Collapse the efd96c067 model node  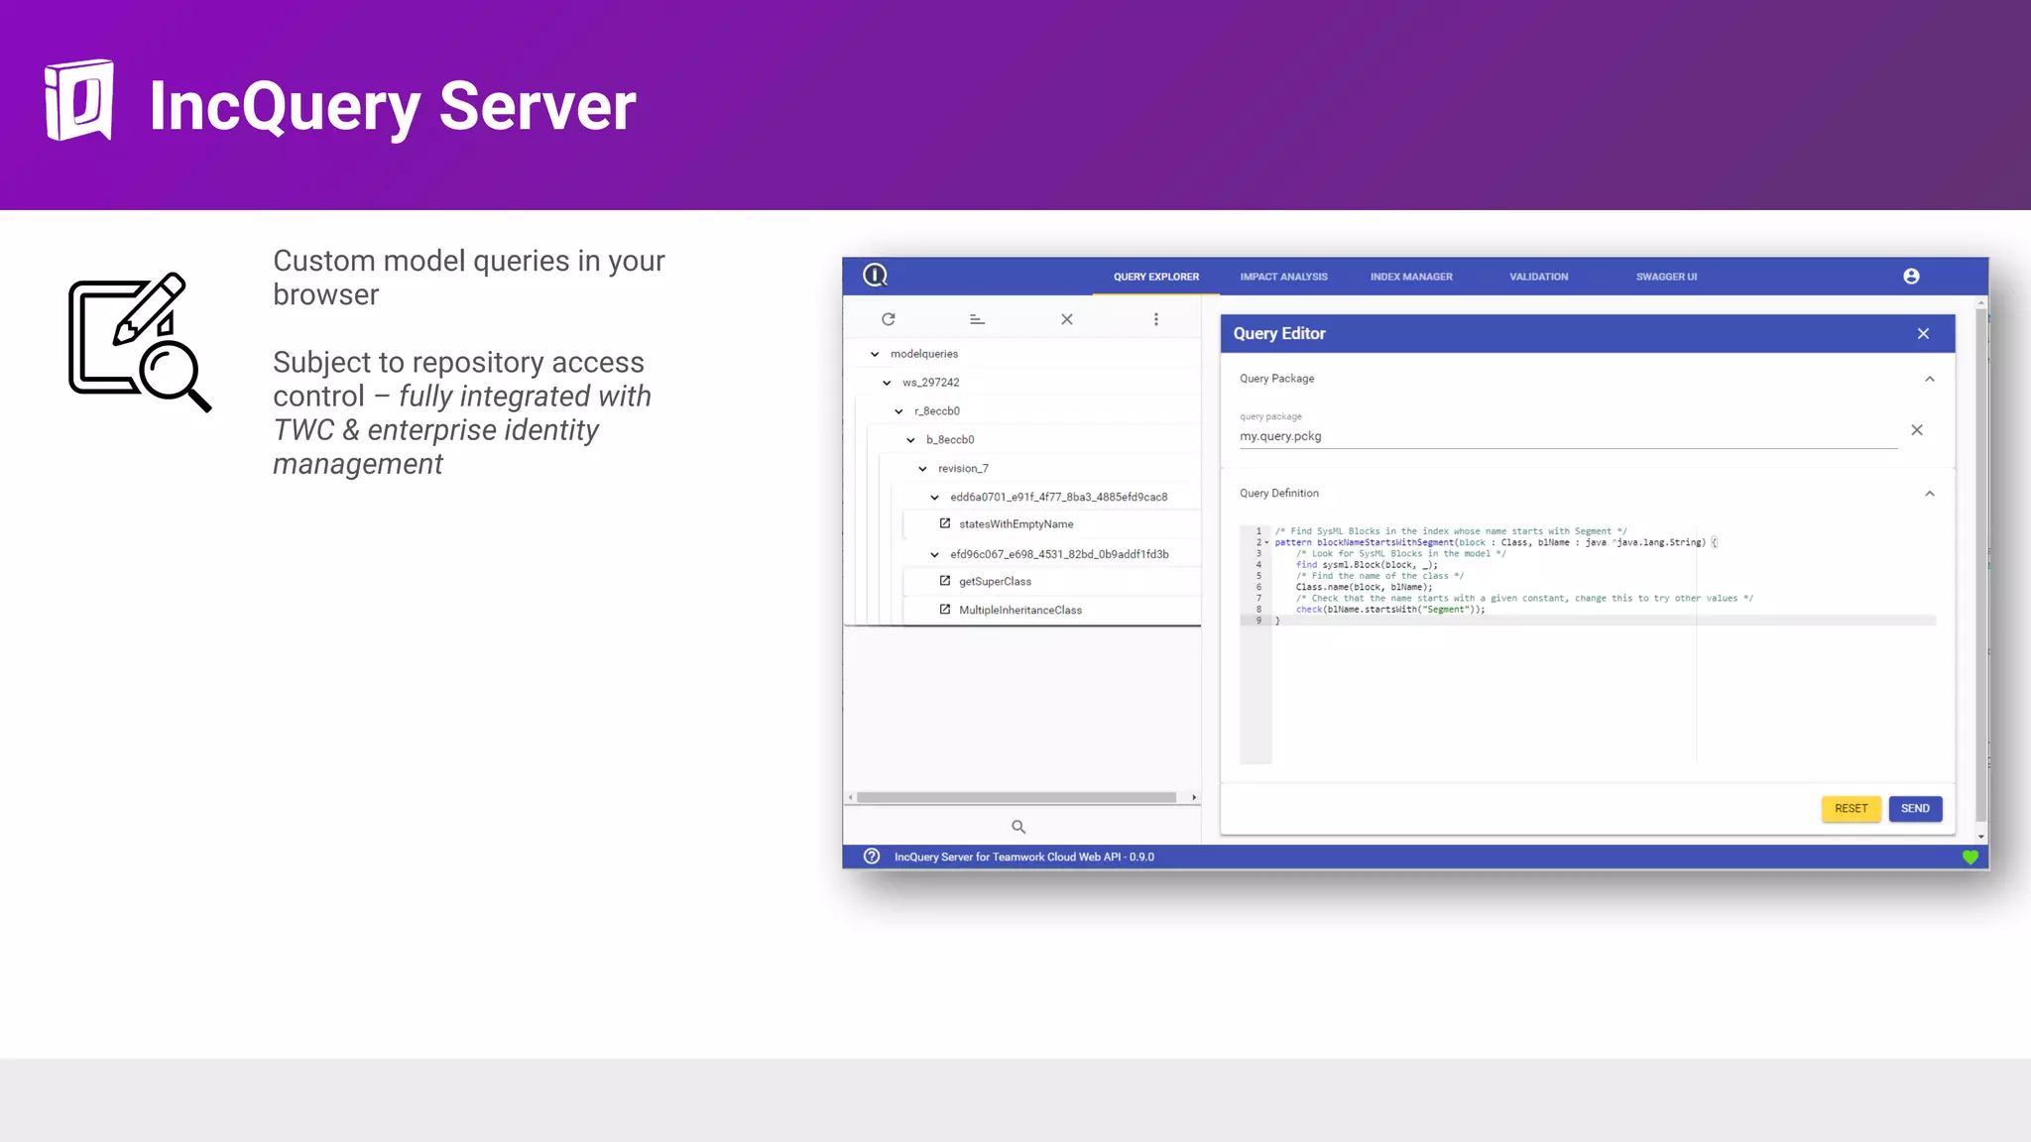tap(934, 555)
